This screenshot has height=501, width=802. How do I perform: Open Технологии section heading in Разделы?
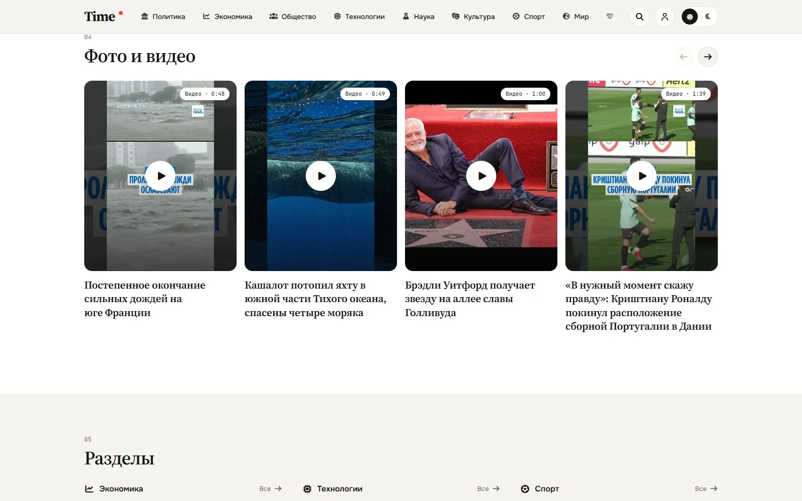coord(339,489)
